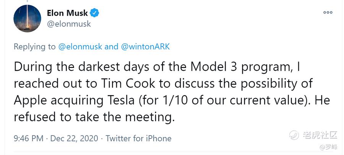The image size is (344, 155).
Task: Click "Model 3" in the tweet text
Action: click(x=217, y=66)
